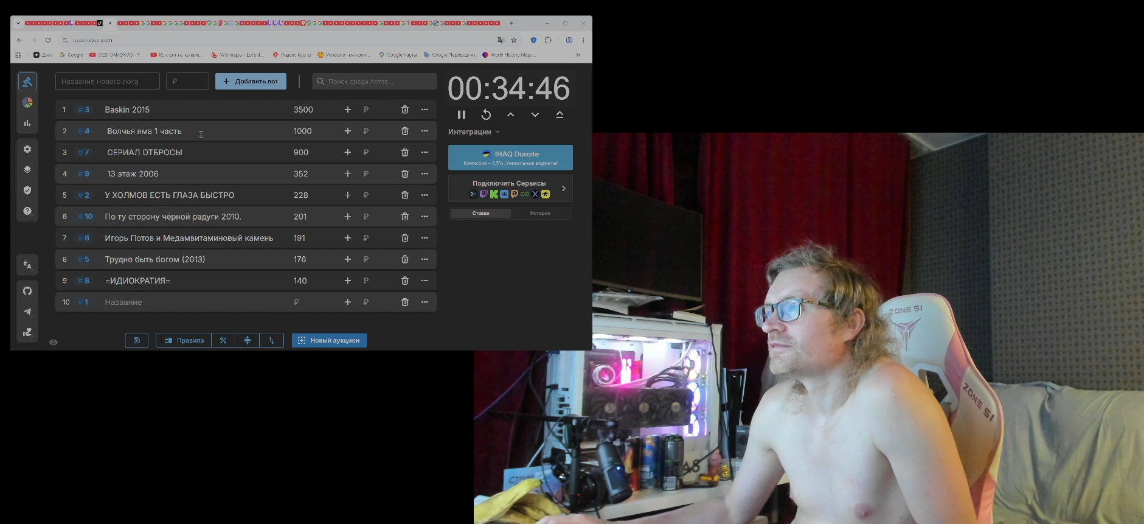Click plus on Трудно быть богом lot
This screenshot has width=1144, height=524.
point(348,259)
